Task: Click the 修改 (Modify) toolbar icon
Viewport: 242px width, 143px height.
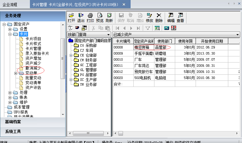Action: point(149,18)
